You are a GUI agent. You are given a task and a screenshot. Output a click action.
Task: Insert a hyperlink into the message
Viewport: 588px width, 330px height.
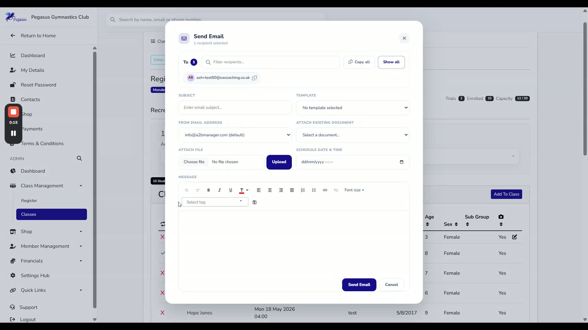(x=325, y=190)
